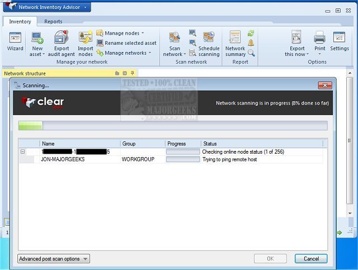This screenshot has height=270, width=358.
Task: Switch to the Reports tab
Action: click(x=53, y=21)
